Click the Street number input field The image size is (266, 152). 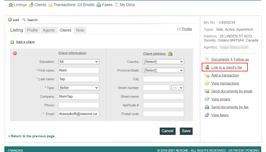[x=156, y=88]
